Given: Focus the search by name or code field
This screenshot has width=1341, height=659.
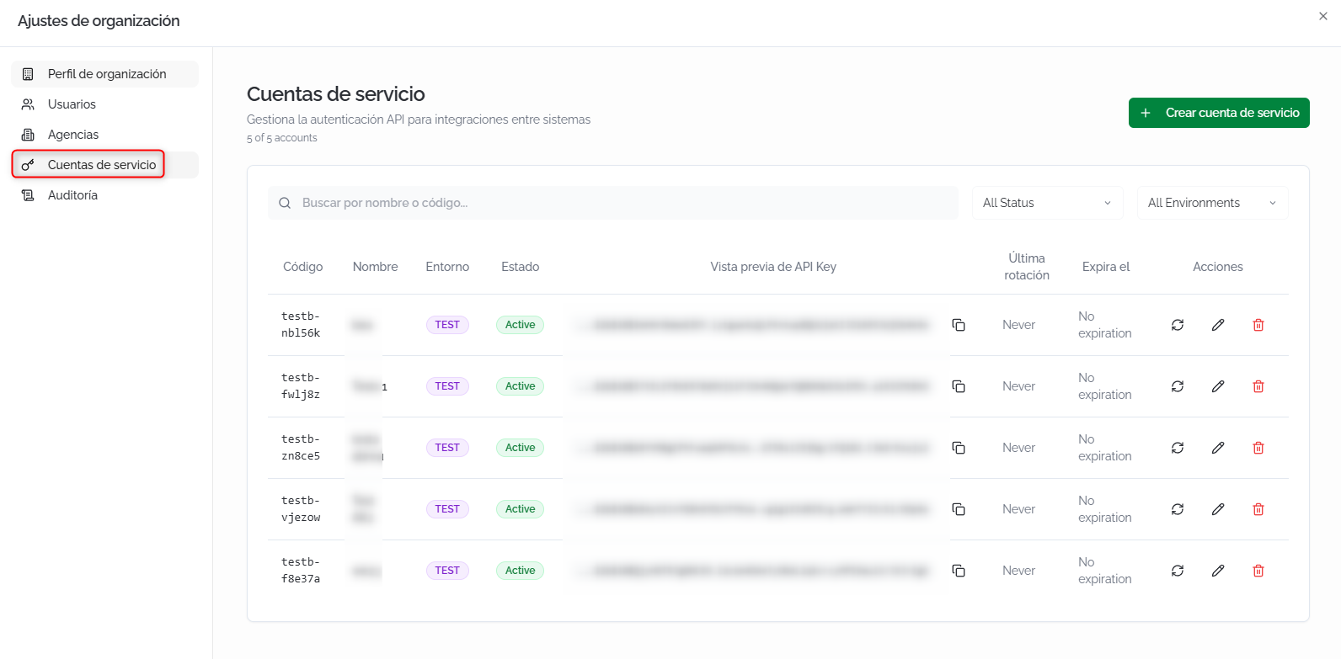Looking at the screenshot, I should (613, 203).
